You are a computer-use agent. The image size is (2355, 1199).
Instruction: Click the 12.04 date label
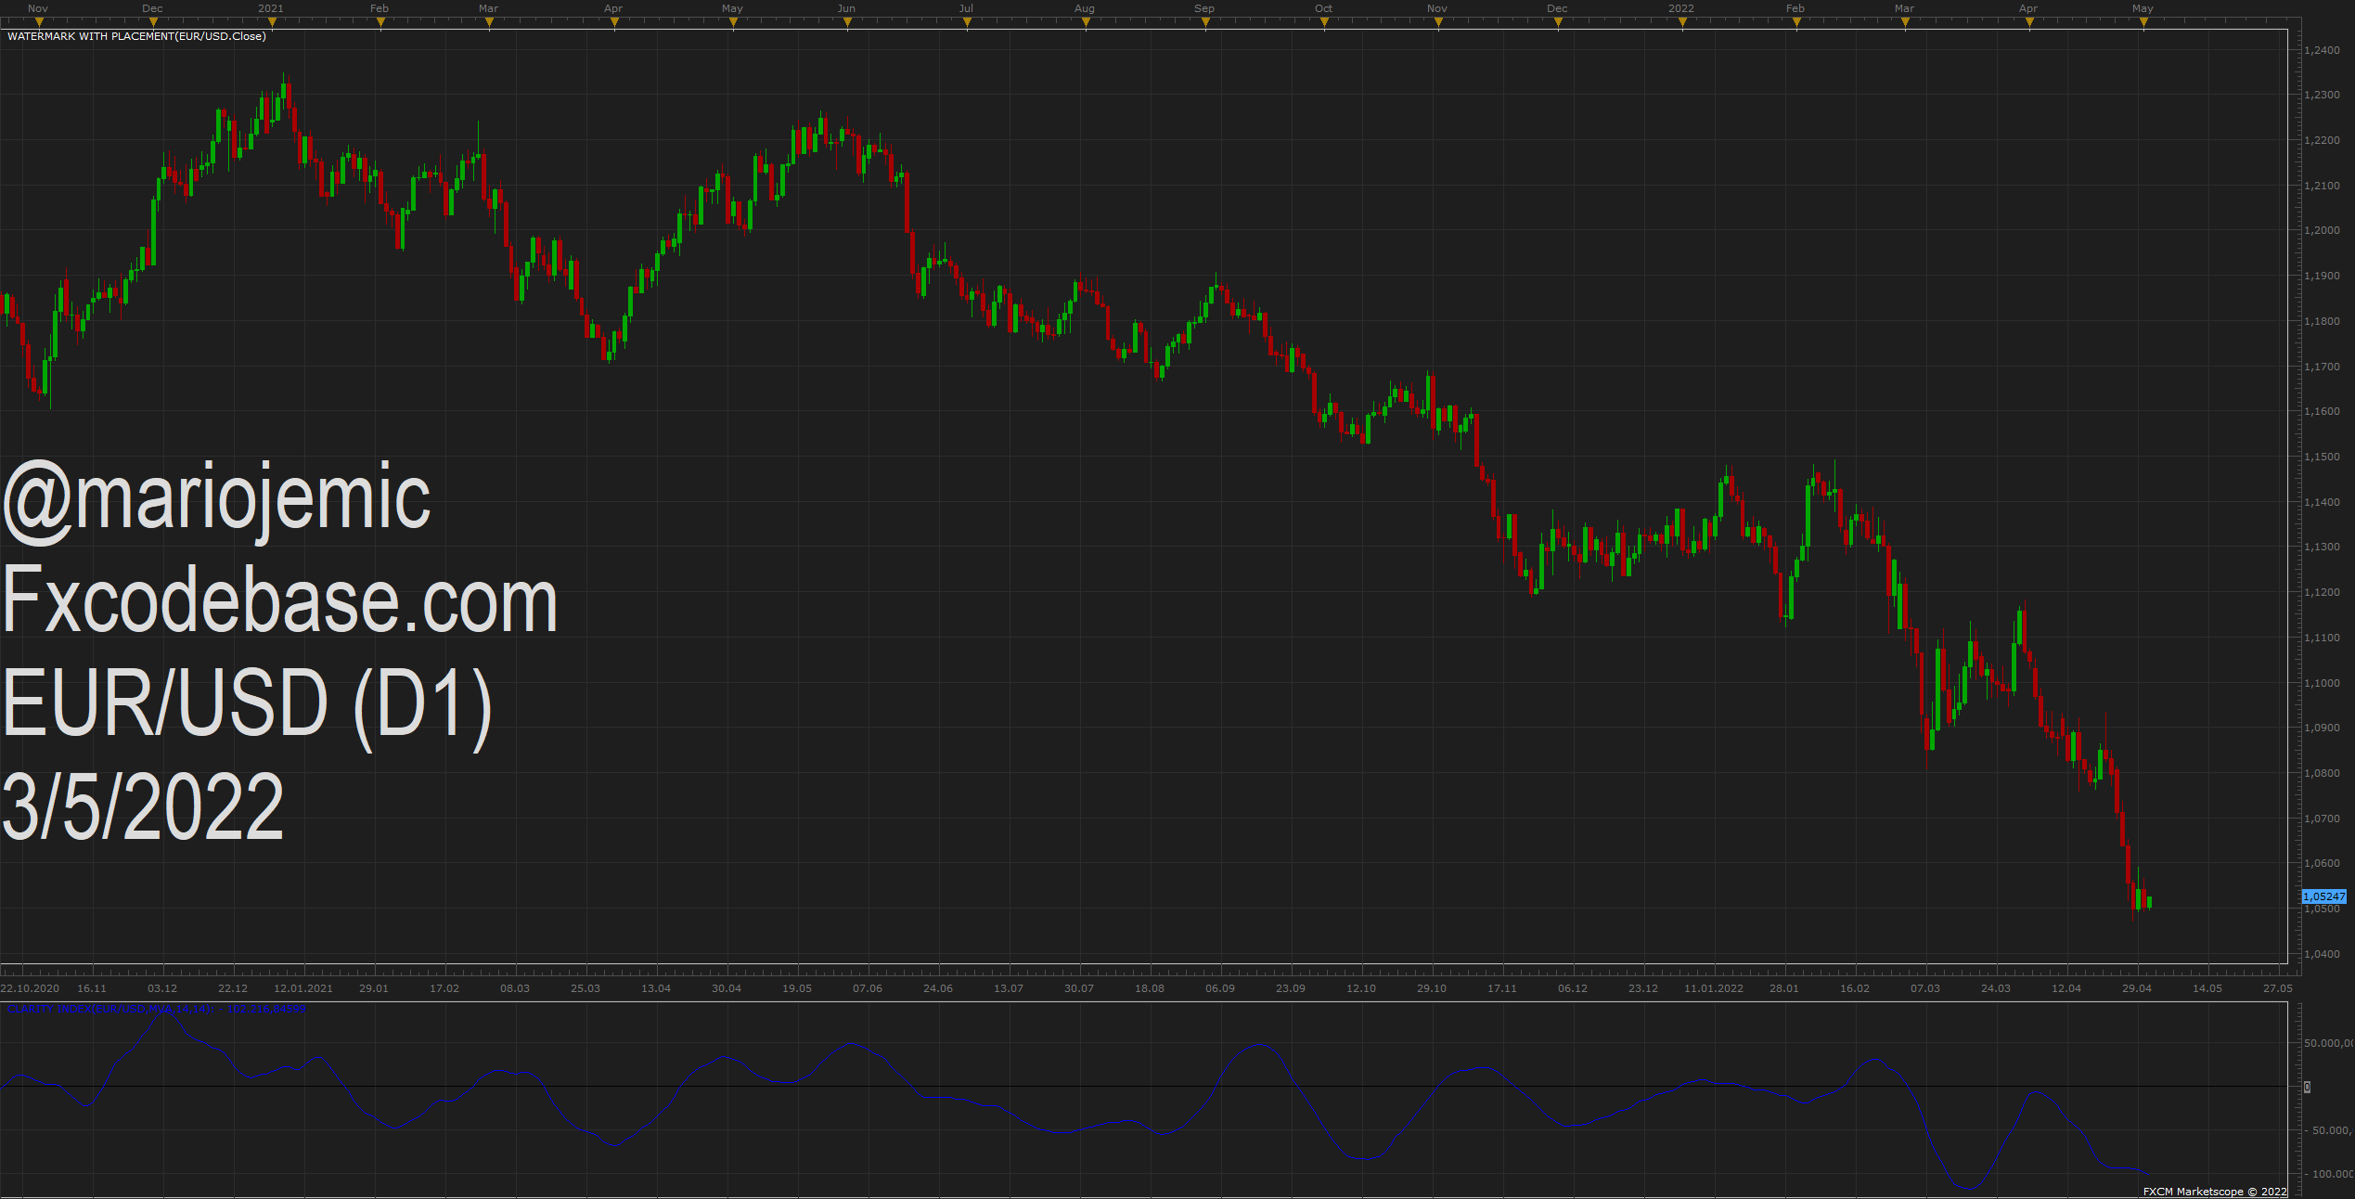point(2066,988)
